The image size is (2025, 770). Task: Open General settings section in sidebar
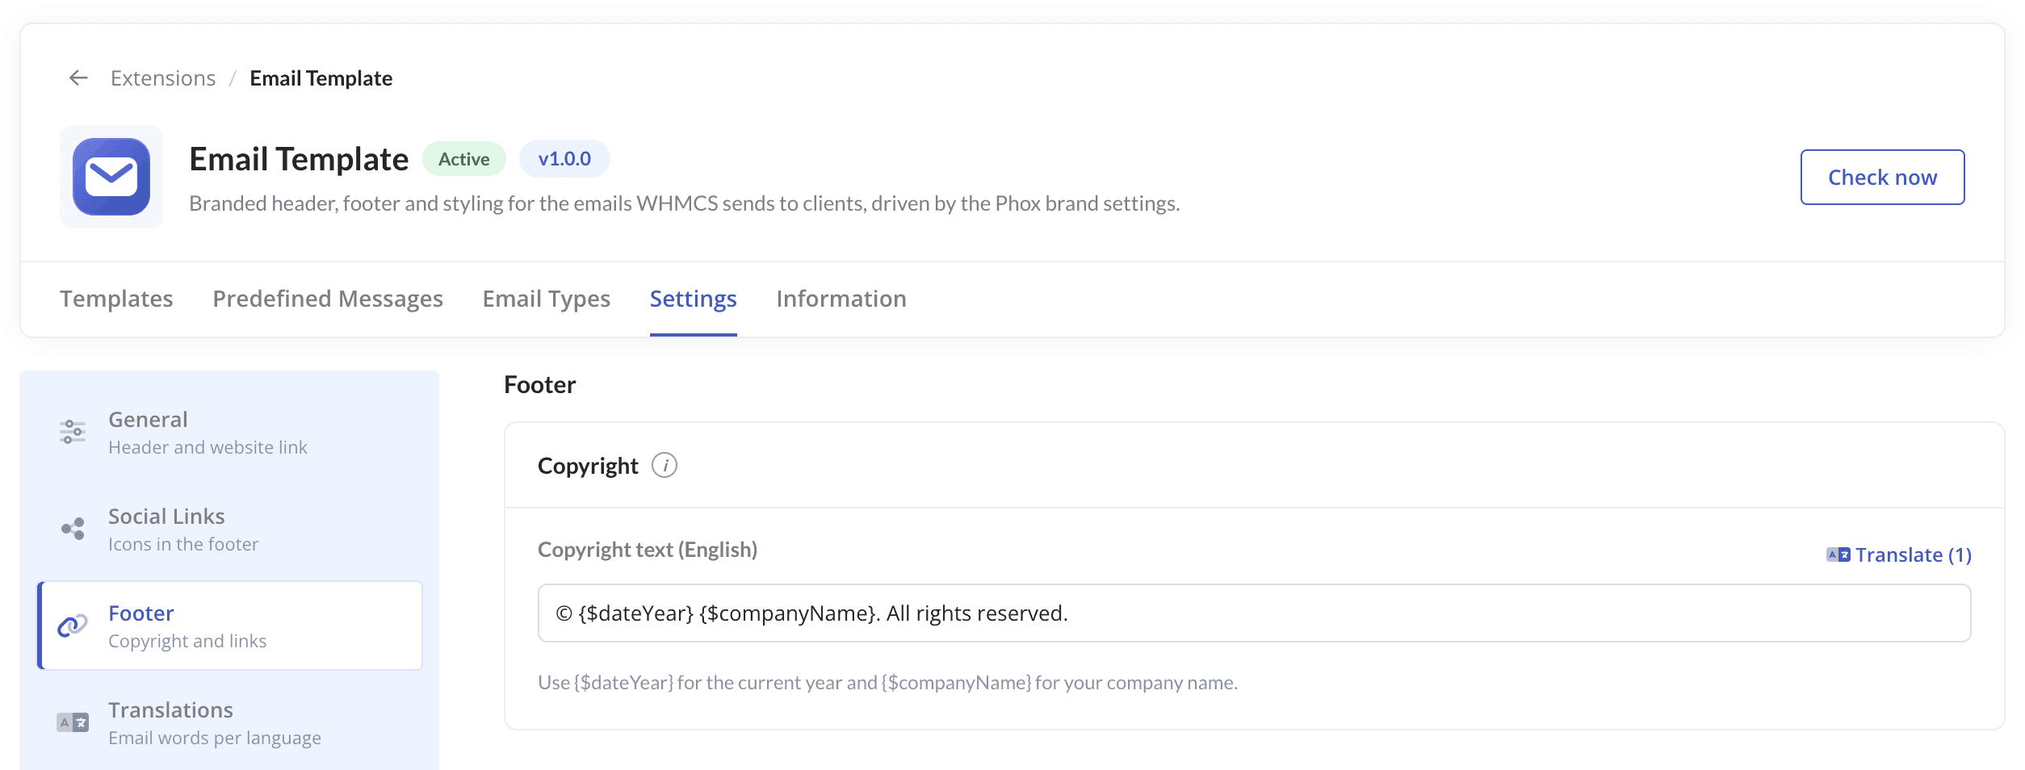tap(230, 432)
